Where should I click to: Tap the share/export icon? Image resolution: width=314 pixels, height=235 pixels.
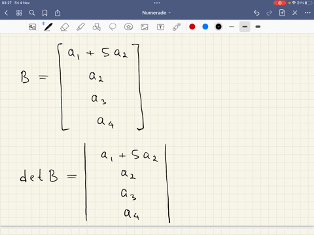(x=58, y=13)
